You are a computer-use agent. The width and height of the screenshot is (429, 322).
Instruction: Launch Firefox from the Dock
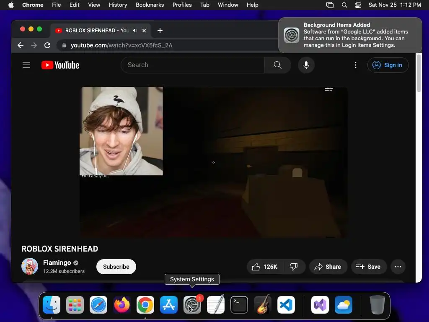pos(122,305)
